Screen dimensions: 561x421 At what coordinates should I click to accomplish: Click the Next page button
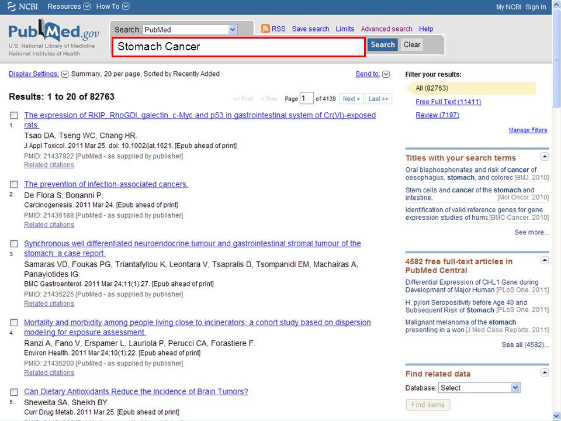pos(351,99)
